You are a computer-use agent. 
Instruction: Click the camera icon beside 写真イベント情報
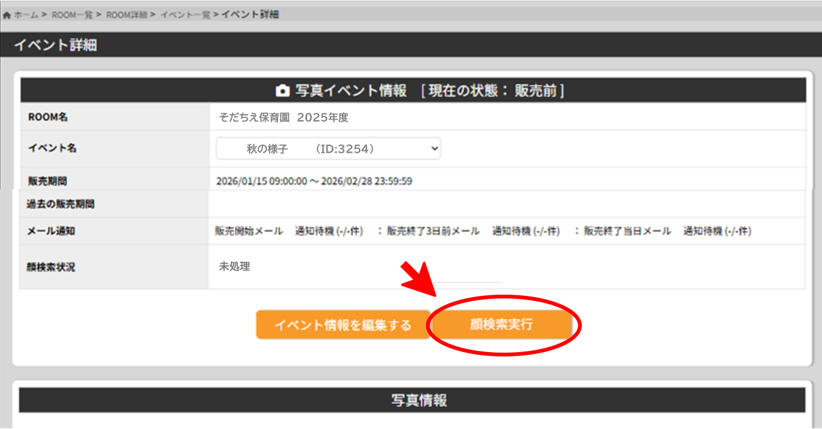pyautogui.click(x=282, y=91)
